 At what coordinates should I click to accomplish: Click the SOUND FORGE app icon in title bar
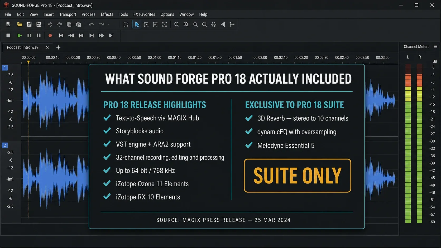point(6,5)
